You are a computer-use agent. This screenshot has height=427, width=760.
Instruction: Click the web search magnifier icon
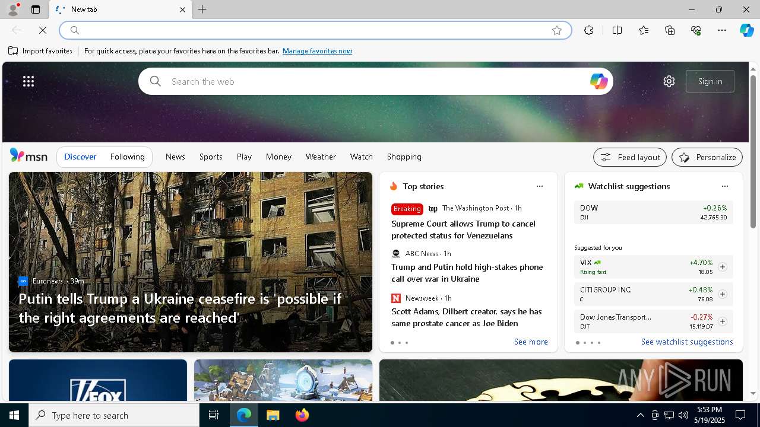[x=156, y=81]
